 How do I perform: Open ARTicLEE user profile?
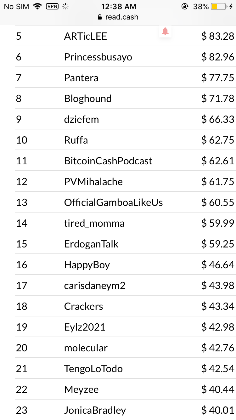coord(86,36)
